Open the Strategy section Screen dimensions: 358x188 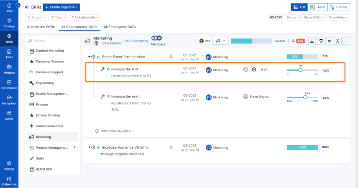[9, 23]
